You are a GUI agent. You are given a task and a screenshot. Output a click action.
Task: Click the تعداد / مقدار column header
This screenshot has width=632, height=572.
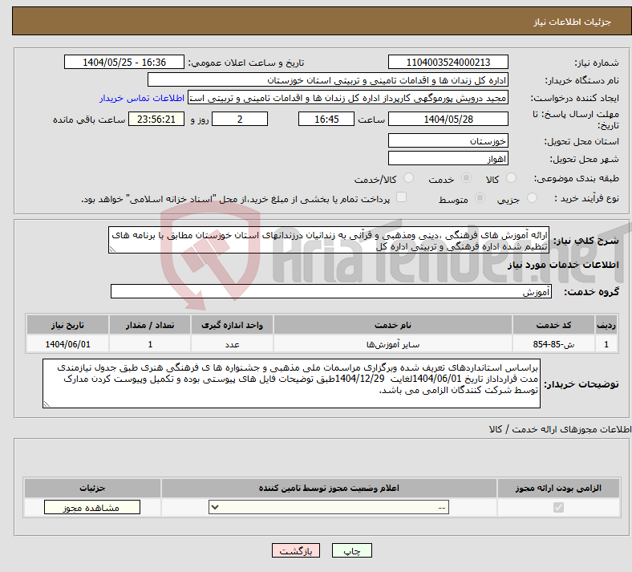click(x=150, y=325)
